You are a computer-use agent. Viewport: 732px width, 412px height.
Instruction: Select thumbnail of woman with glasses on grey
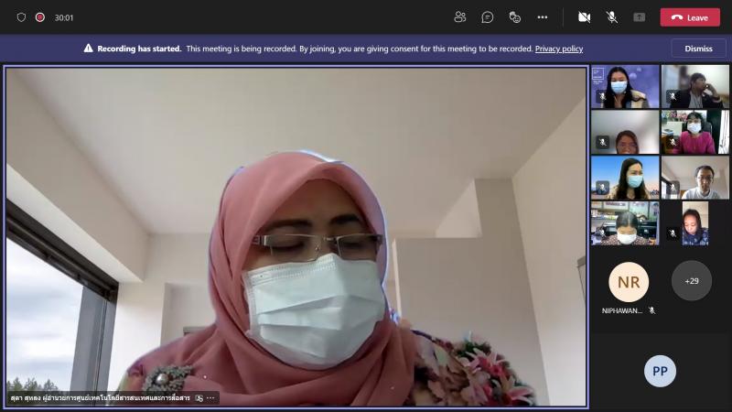(x=625, y=132)
